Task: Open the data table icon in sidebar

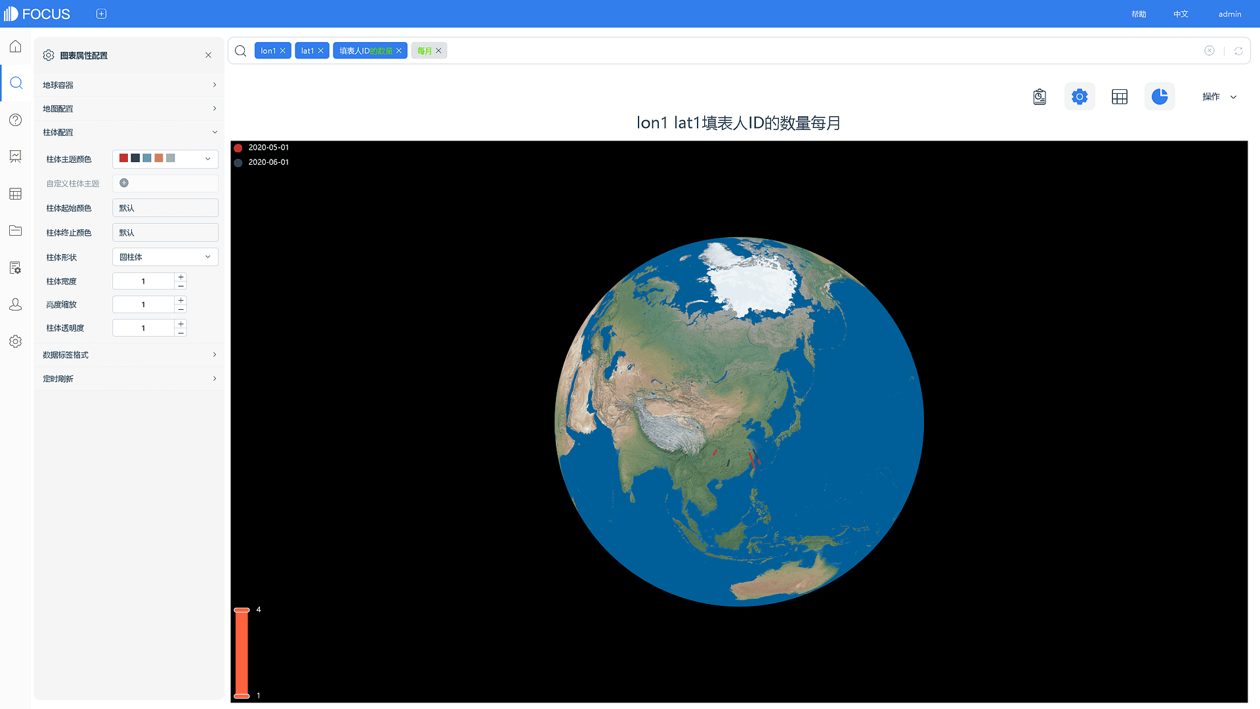Action: [x=16, y=194]
